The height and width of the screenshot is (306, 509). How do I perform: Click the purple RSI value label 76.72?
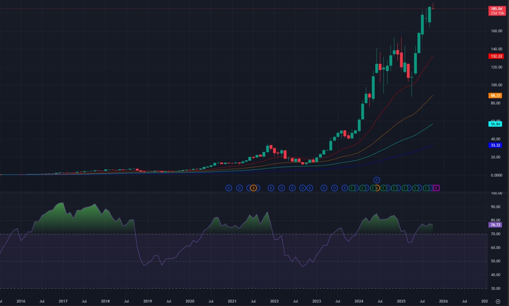coord(495,225)
